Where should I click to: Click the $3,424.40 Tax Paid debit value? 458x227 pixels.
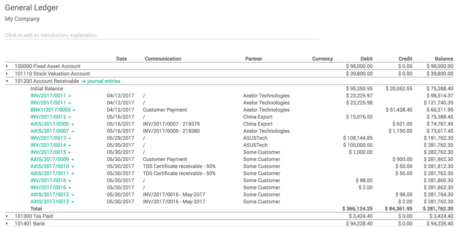[361, 216]
